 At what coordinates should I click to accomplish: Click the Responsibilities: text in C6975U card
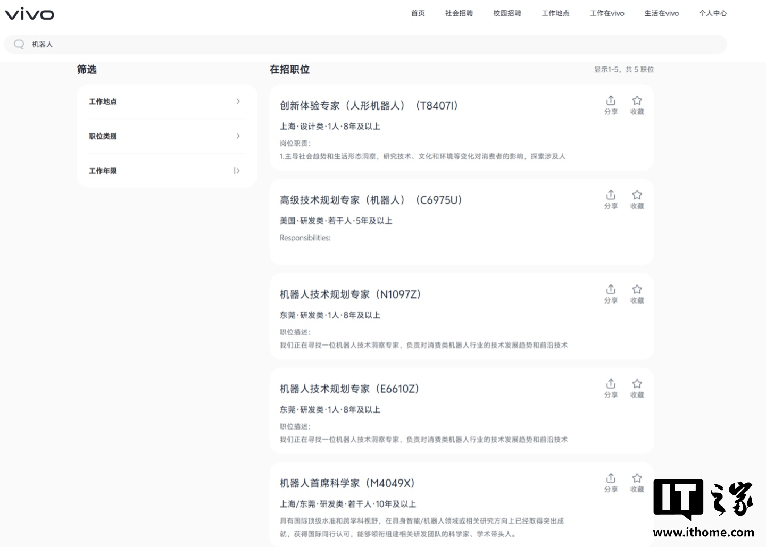tap(305, 238)
